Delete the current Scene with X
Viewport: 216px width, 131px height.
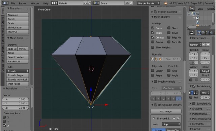131,3
